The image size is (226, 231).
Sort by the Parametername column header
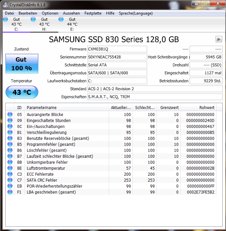(67, 107)
